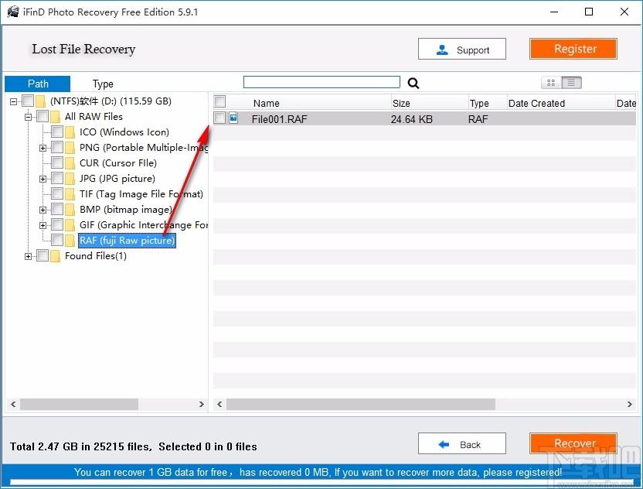Click the BMP folder icon

(70, 210)
